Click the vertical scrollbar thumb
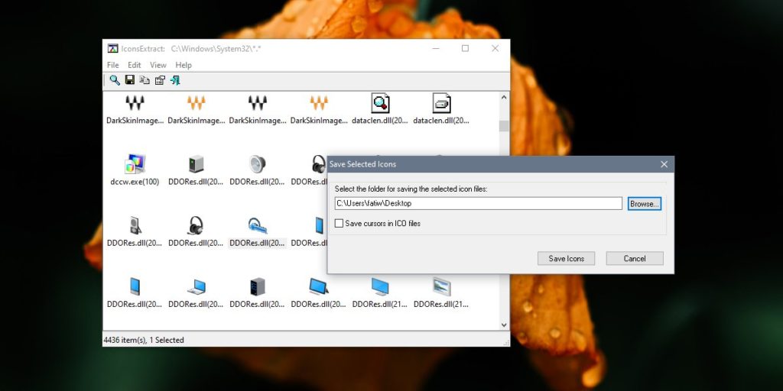The width and height of the screenshot is (783, 391). tap(504, 126)
